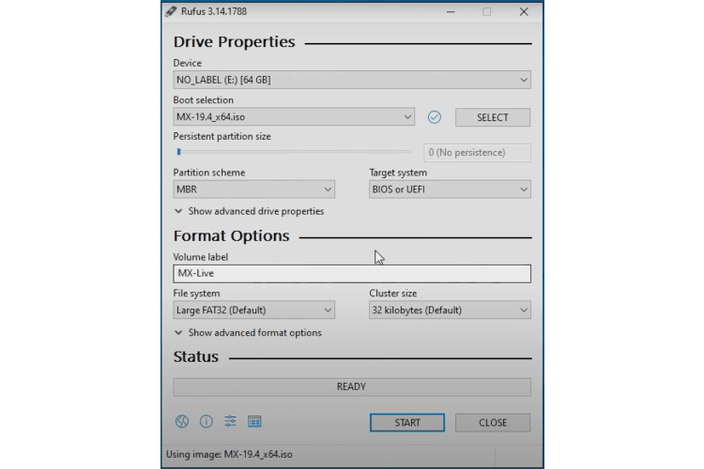Show the log window icon
704x469 pixels.
[x=254, y=421]
